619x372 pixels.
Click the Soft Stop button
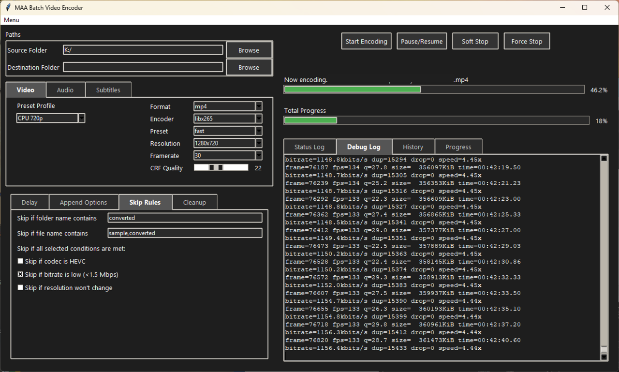pyautogui.click(x=475, y=41)
